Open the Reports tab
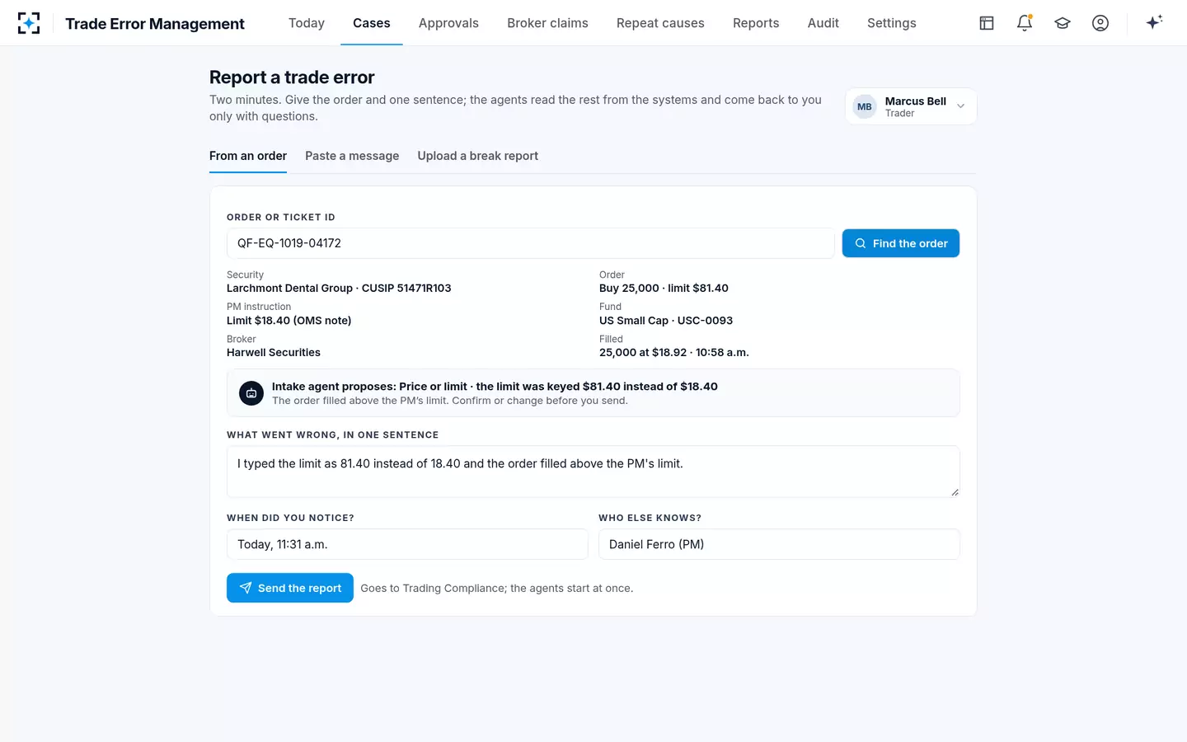1187x742 pixels. 756,23
